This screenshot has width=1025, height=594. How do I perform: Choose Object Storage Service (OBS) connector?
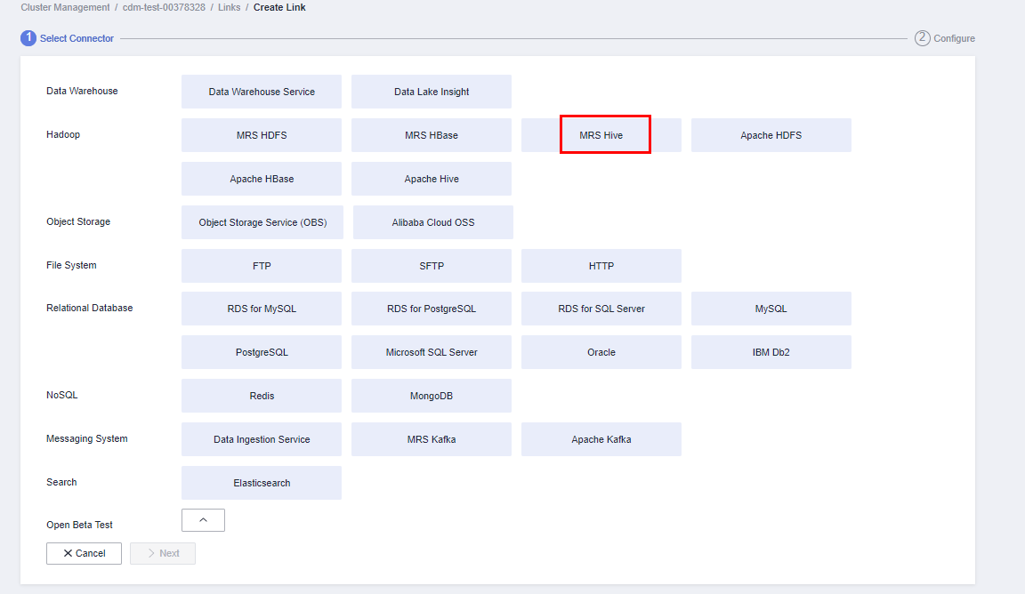click(262, 222)
